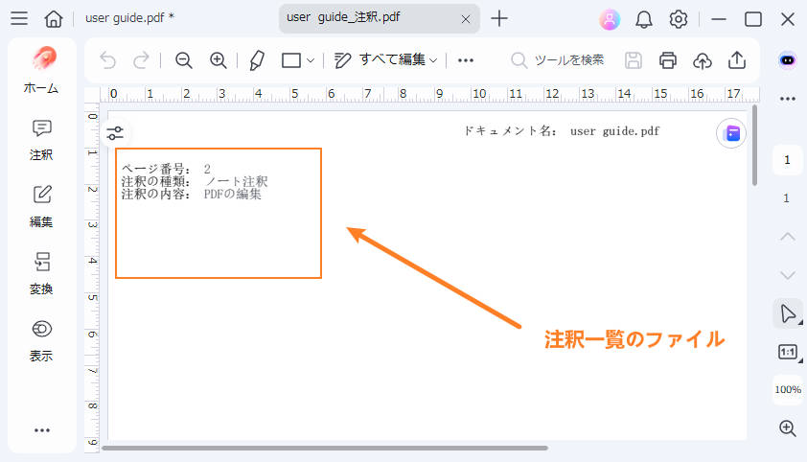Open the AI assistant robot icon
Viewport: 807px width, 462px height.
click(788, 60)
